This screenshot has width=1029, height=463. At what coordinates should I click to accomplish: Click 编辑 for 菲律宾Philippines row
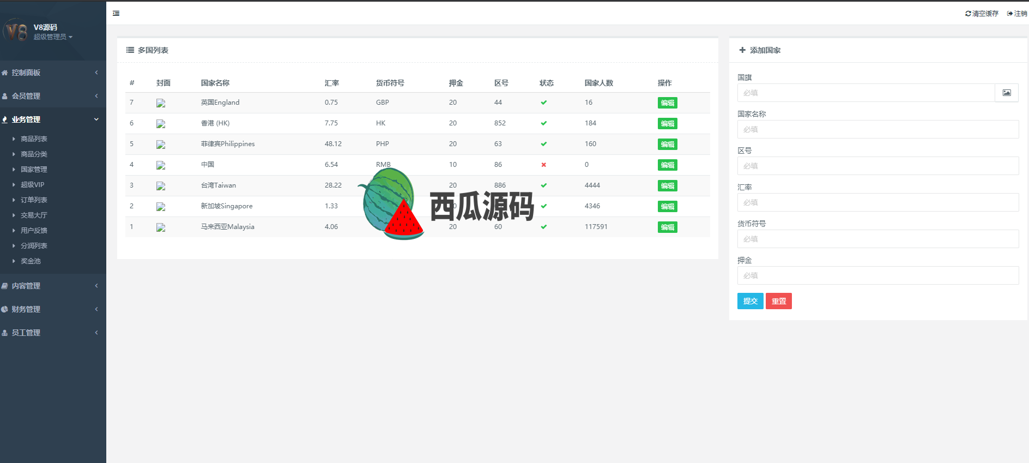point(667,144)
